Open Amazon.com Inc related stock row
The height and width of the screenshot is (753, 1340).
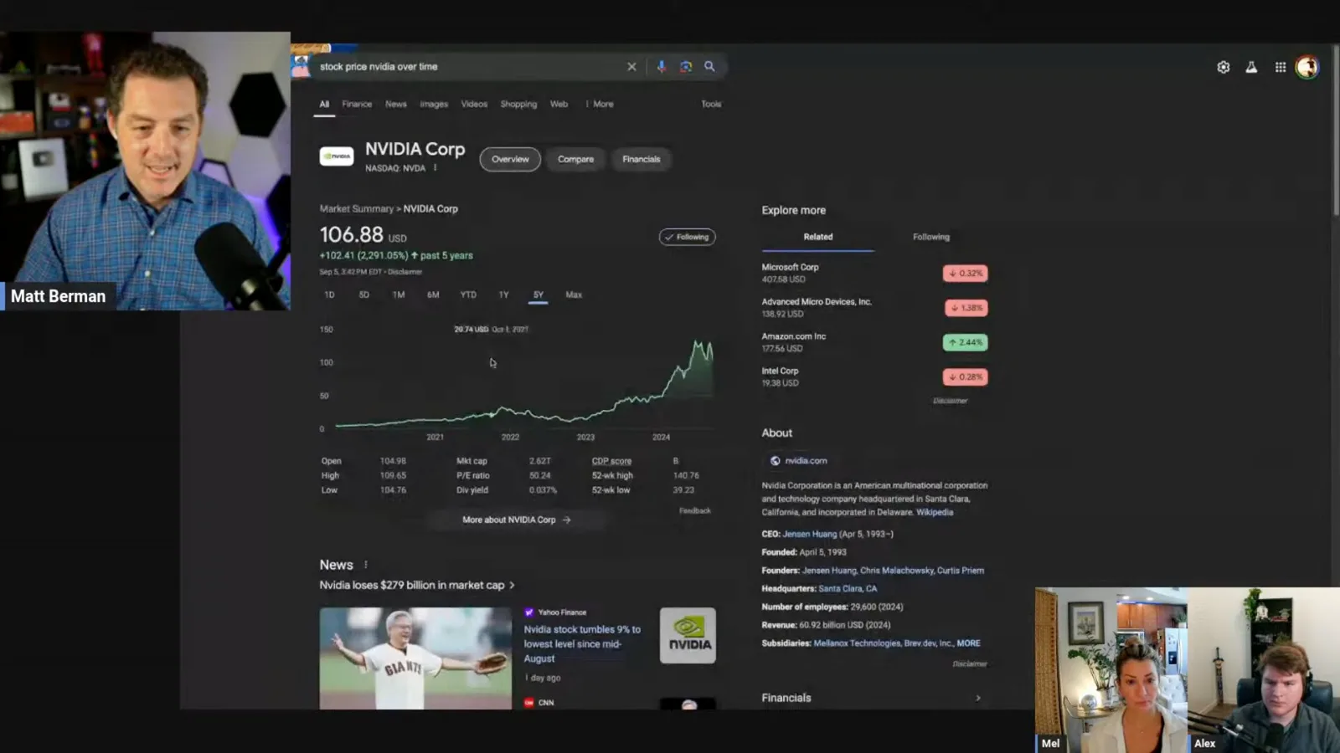pos(874,343)
